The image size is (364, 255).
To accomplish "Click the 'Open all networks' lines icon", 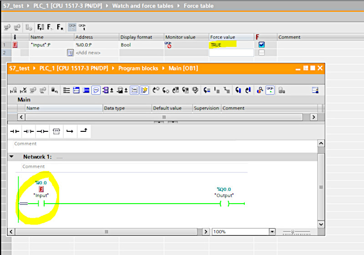I will pos(66,90).
